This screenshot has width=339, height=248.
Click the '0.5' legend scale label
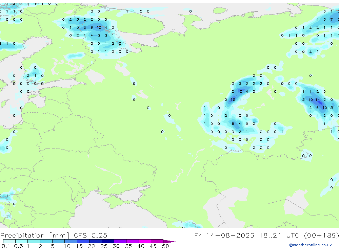18,246
